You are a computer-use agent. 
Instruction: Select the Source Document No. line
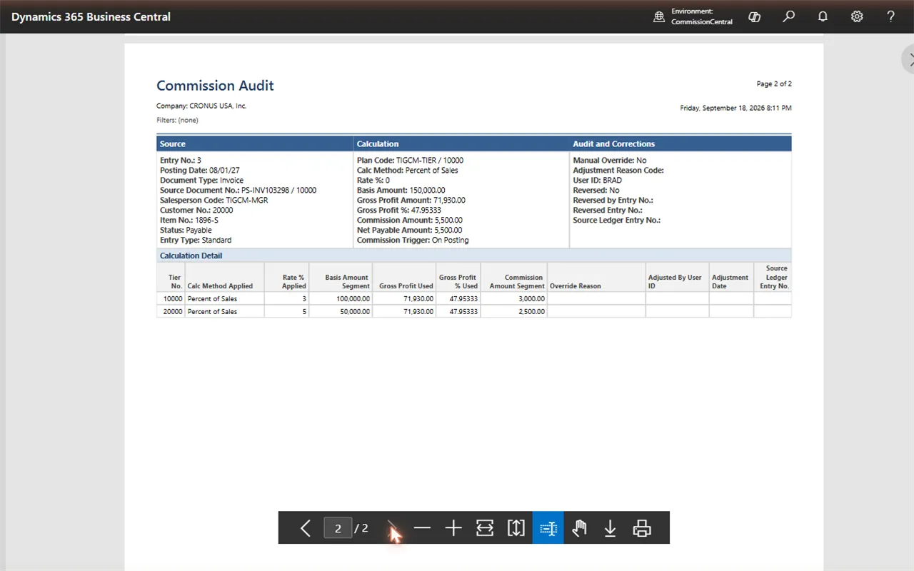pyautogui.click(x=238, y=191)
